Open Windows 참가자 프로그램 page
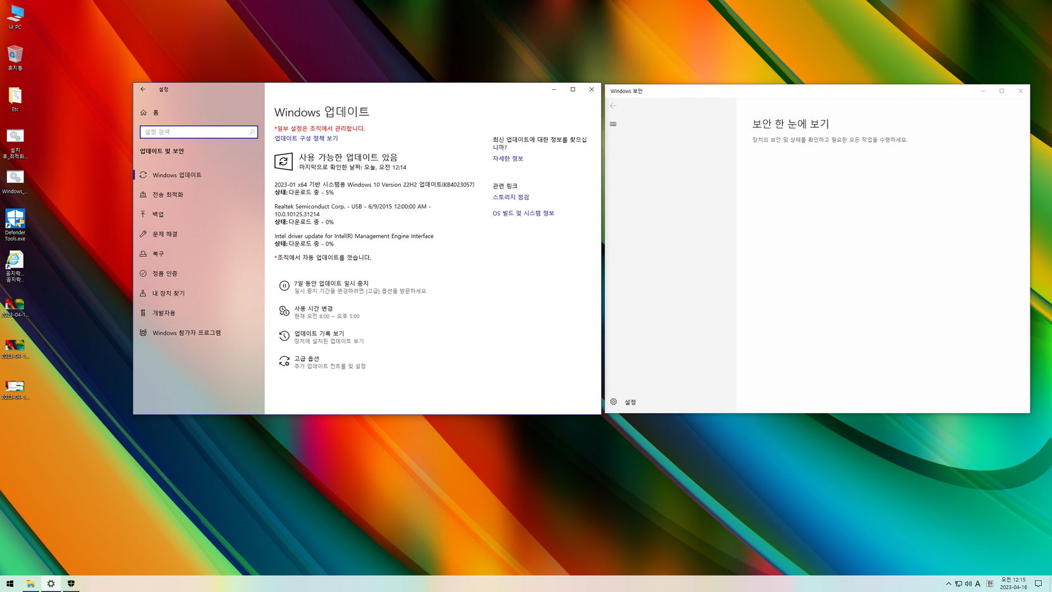This screenshot has height=592, width=1052. tap(199, 333)
